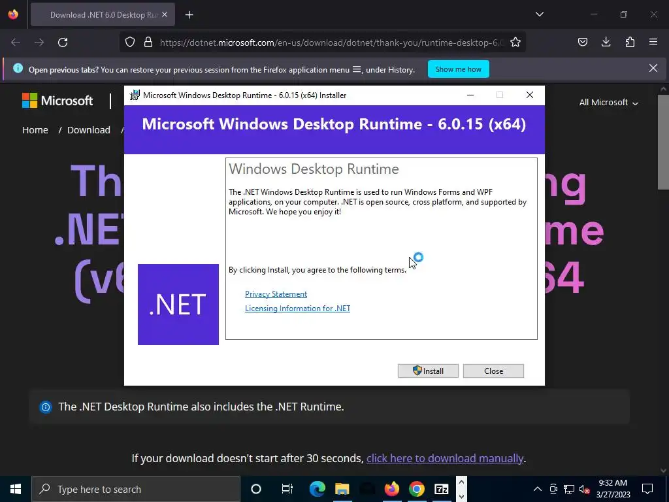Screen dimensions: 669x502
Task: Open the Firefox downloads panel
Action: click(606, 42)
